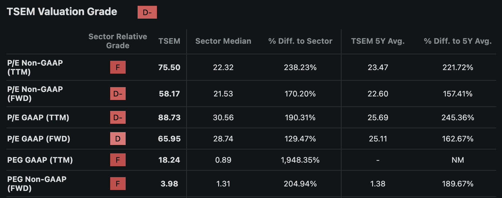Open the P/E GAAP (TTM) metric
Screen dimensions: 502x198
tap(38, 118)
